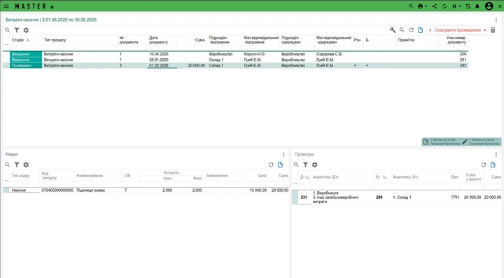Viewport: 504px width, 278px height.
Task: Refresh the Рядки panel
Action: pyautogui.click(x=271, y=165)
